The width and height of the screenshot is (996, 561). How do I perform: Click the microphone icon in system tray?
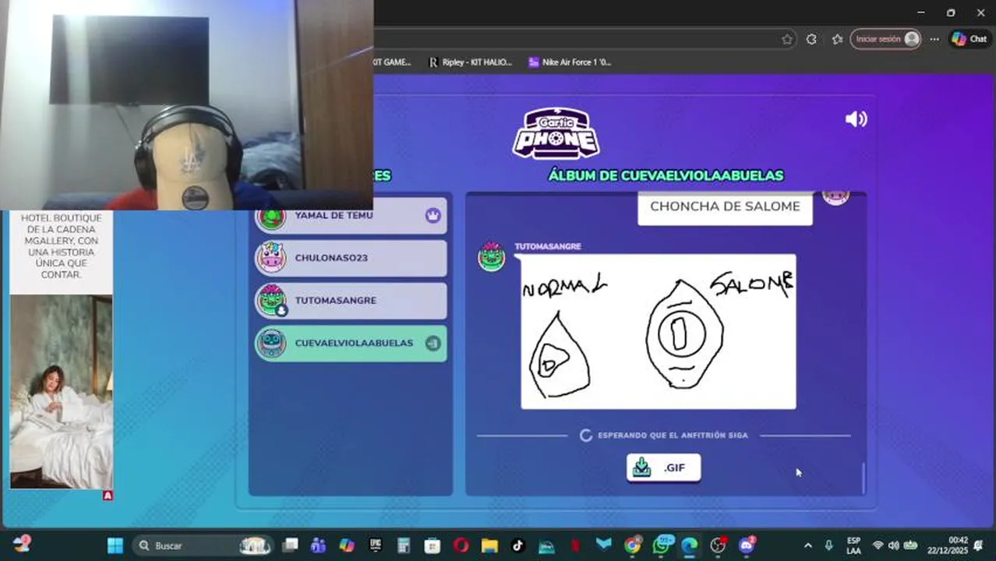pos(828,545)
